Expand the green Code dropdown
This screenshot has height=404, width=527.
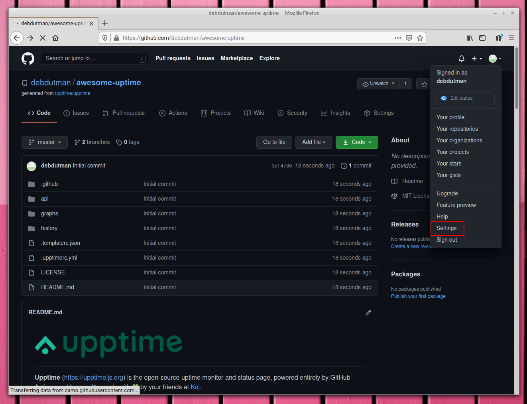tap(357, 142)
